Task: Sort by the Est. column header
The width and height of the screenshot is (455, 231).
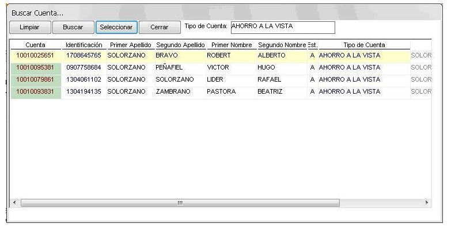Action: coord(313,45)
